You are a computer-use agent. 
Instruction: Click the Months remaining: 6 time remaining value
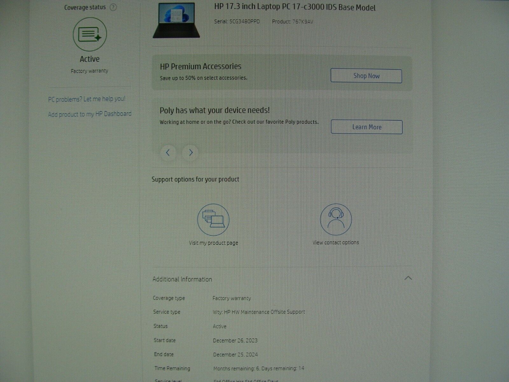pyautogui.click(x=259, y=369)
